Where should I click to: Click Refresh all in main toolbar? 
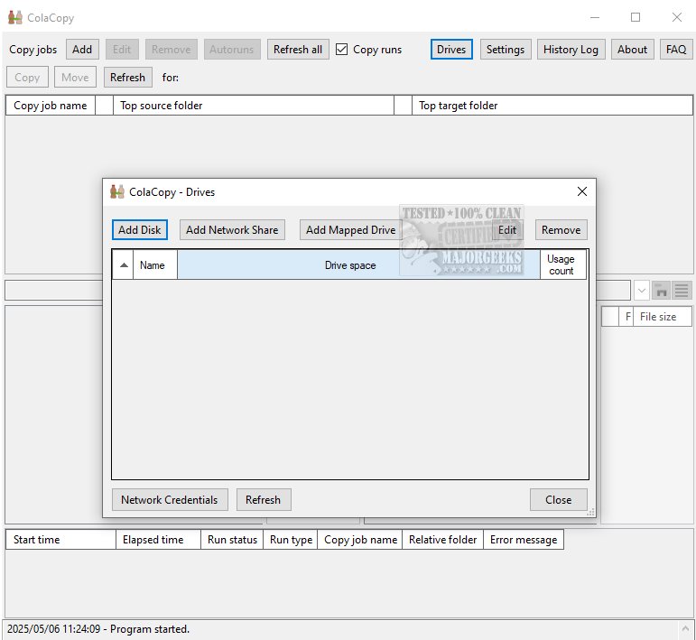298,50
